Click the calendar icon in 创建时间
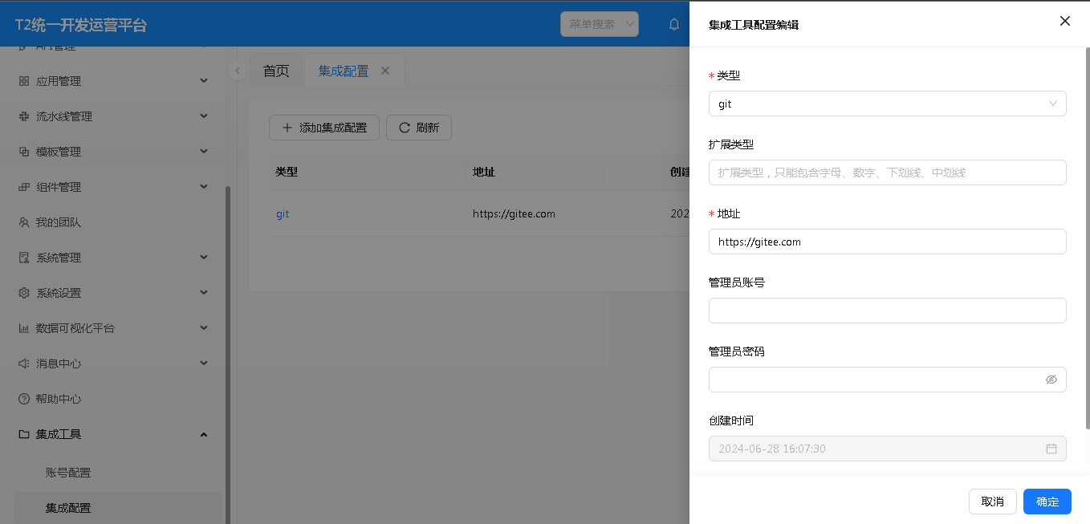Viewport: 1090px width, 524px height. [x=1051, y=449]
